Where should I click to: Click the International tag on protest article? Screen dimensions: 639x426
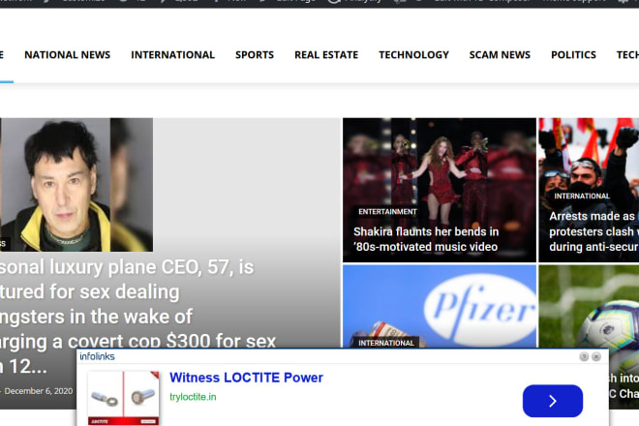point(582,197)
